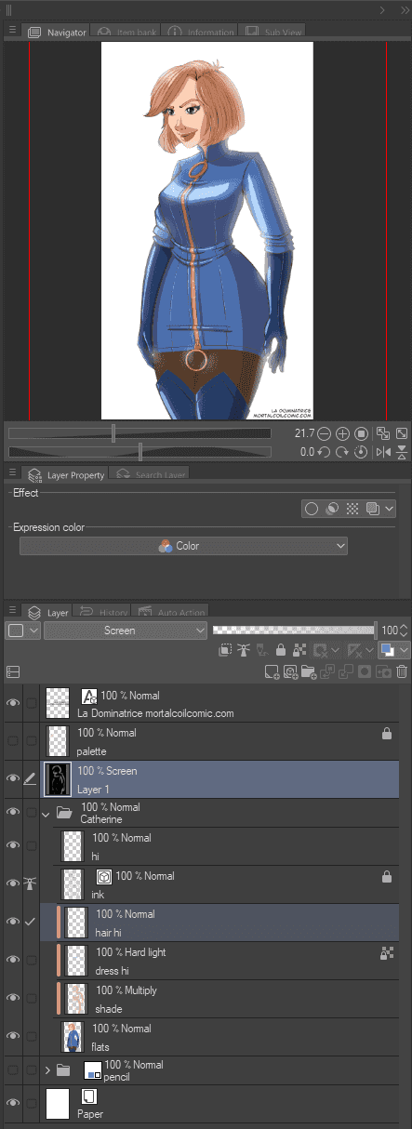Zoom out using Navigator minus icon

coord(324,434)
